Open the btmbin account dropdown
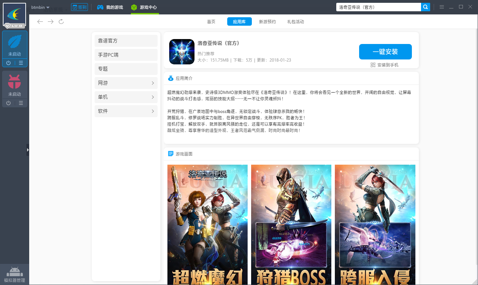The image size is (478, 285). coord(40,7)
